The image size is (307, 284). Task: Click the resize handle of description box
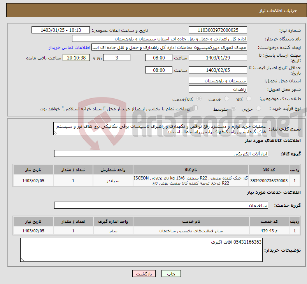(x=56, y=133)
